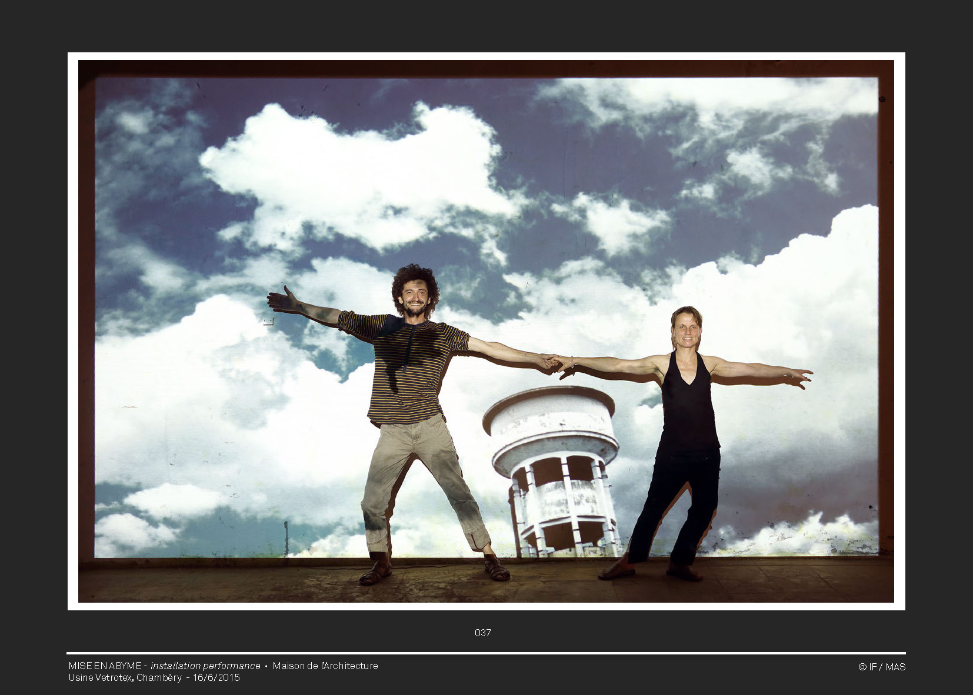Click the curly-haired man's face
The height and width of the screenshot is (695, 973).
click(x=415, y=297)
